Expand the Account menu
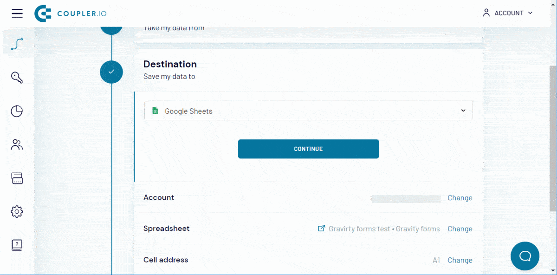The image size is (557, 275). tap(507, 13)
